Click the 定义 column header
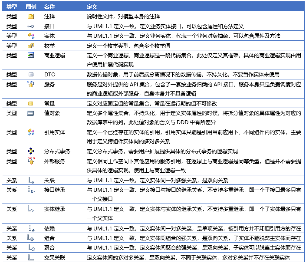306x263 pixels. coord(92,7)
